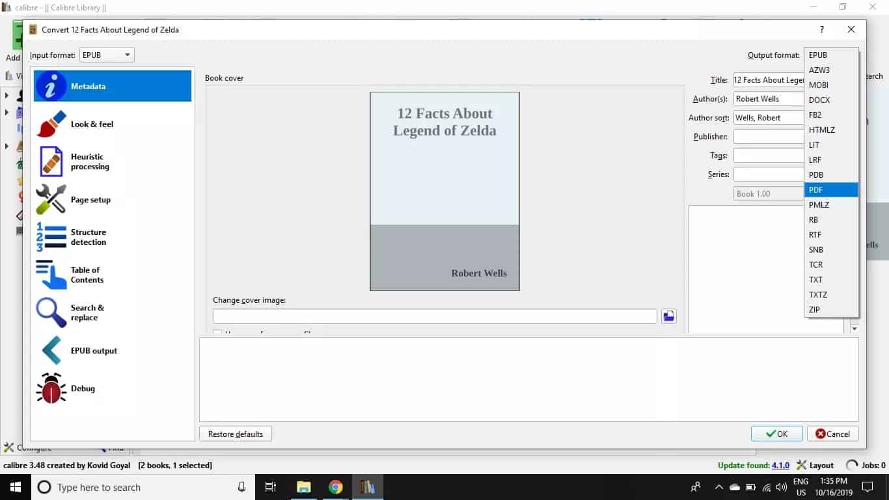Open the Structure detection section
This screenshot has height=500, width=889.
coord(113,237)
